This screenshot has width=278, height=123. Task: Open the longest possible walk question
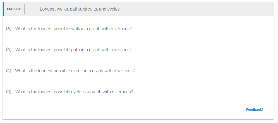pyautogui.click(x=73, y=29)
